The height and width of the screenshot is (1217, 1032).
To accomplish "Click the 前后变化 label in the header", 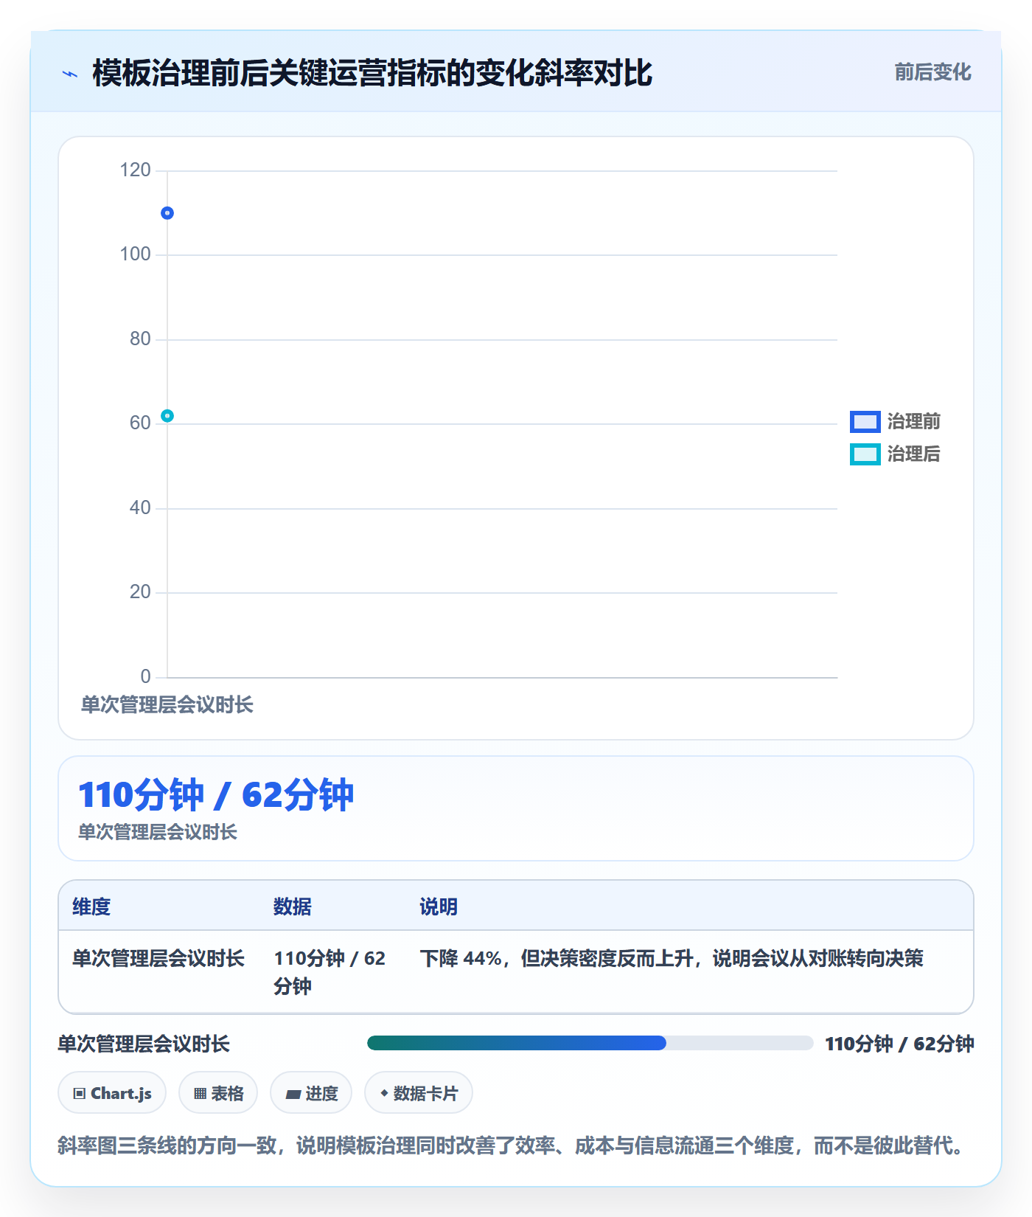I will (932, 72).
